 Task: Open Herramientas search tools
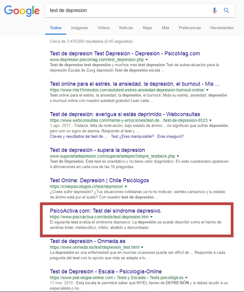pyautogui.click(x=222, y=28)
